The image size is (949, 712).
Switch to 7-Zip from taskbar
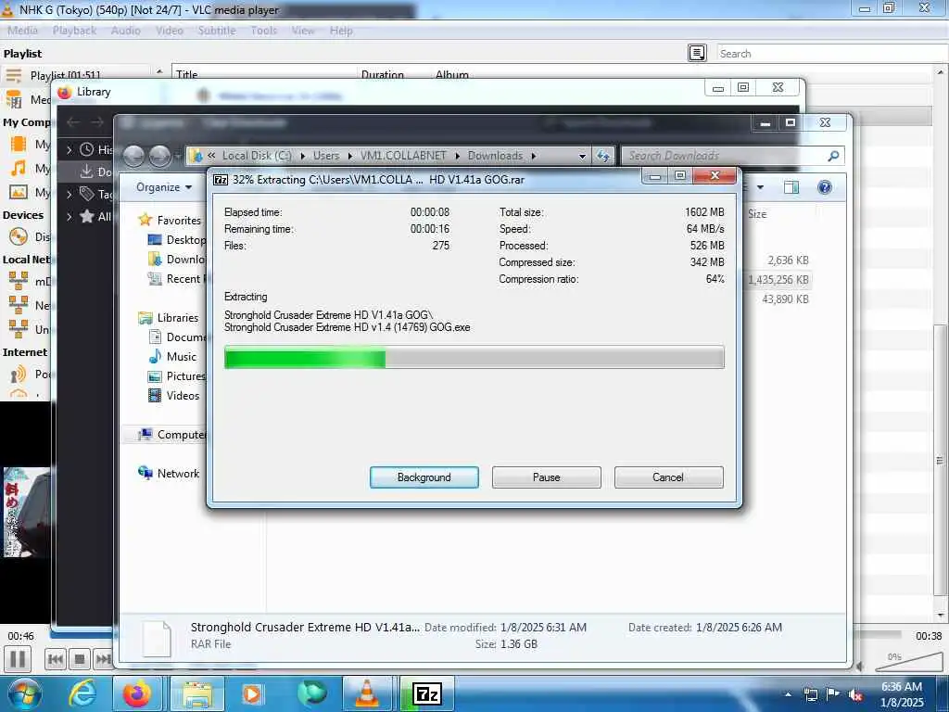(x=428, y=693)
